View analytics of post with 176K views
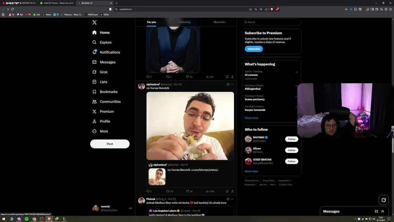The width and height of the screenshot is (394, 222). pos(210,191)
